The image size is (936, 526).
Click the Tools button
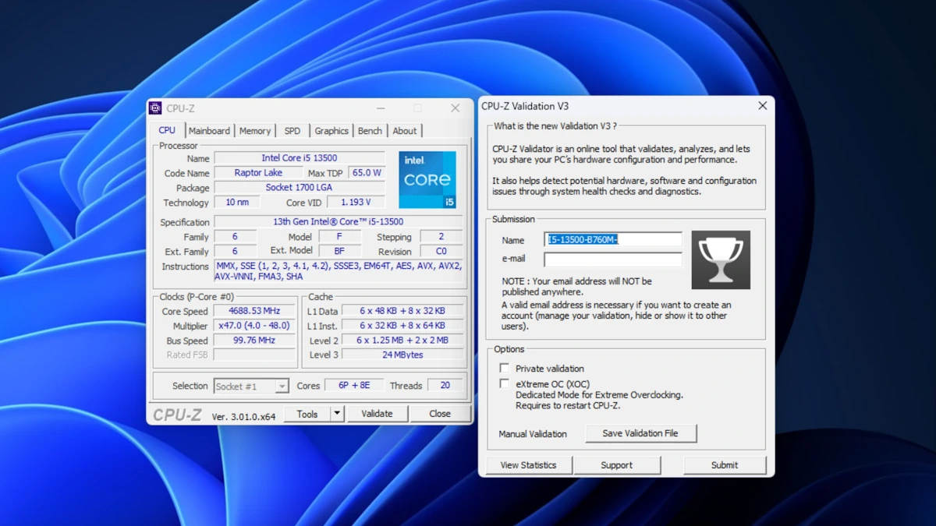click(x=307, y=414)
